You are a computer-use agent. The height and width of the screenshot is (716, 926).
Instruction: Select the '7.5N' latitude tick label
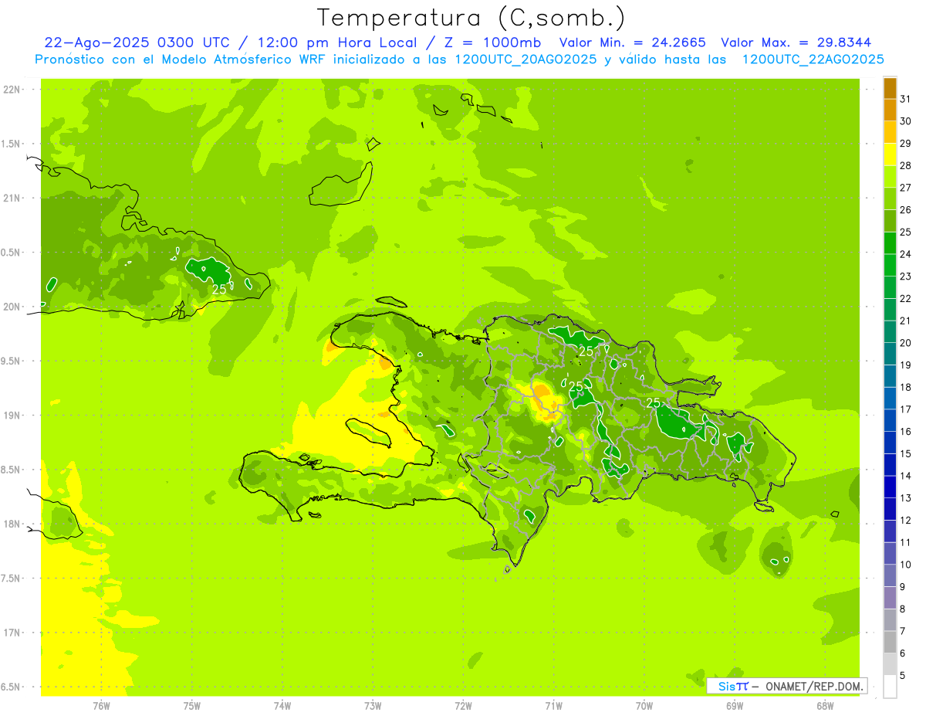tap(12, 579)
